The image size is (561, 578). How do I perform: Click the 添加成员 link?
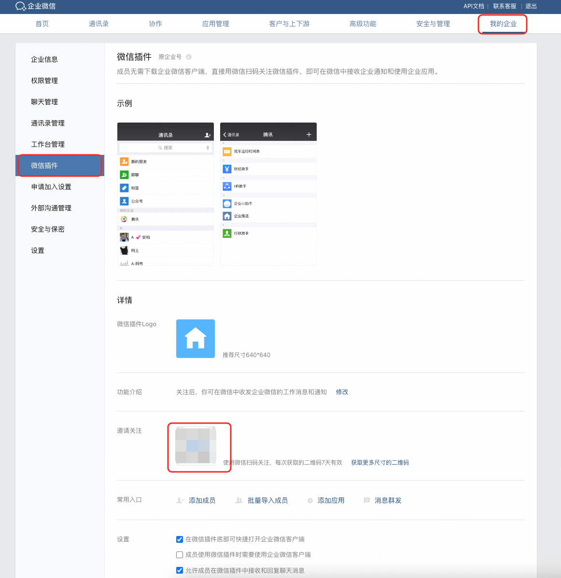(202, 500)
